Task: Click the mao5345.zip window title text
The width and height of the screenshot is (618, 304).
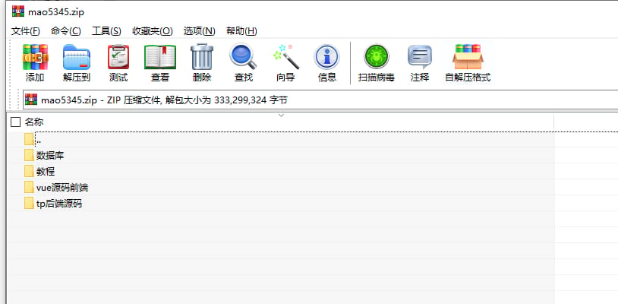Action: coord(56,12)
